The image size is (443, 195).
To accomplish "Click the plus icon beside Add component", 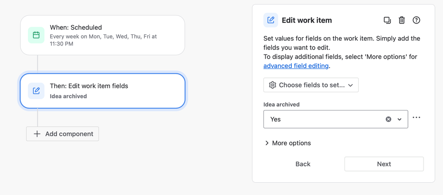I will [x=37, y=134].
